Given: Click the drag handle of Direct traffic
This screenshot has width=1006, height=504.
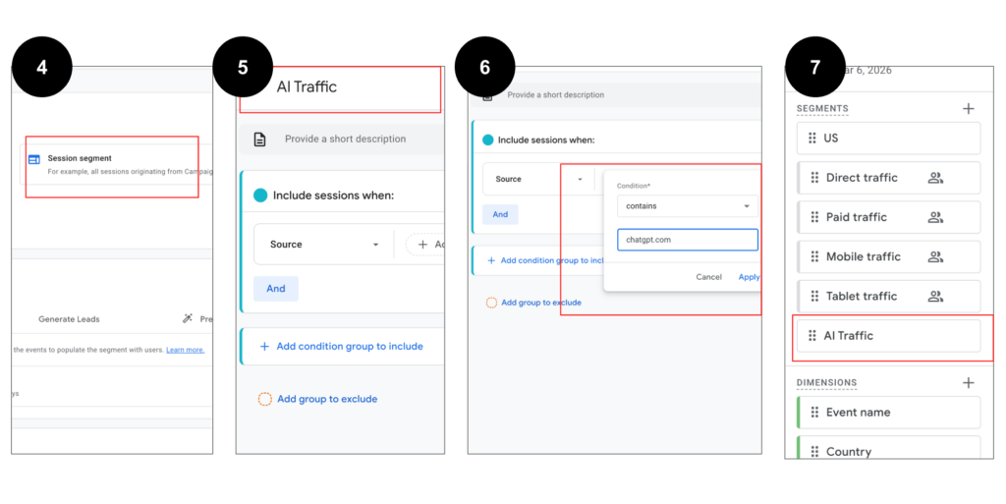Looking at the screenshot, I should tap(814, 178).
